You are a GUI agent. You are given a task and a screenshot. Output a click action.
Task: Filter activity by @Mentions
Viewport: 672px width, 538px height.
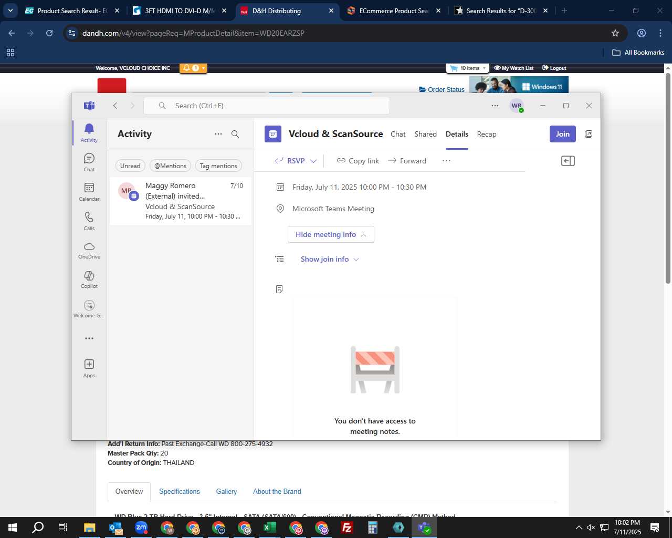[x=170, y=166]
